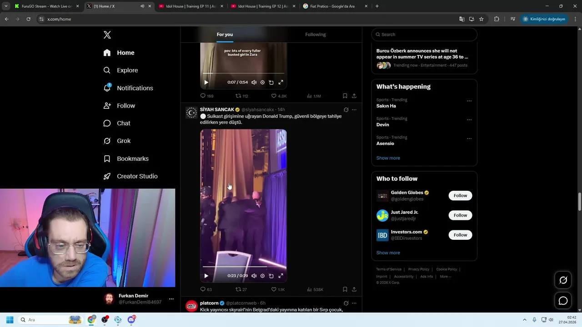Image resolution: width=582 pixels, height=327 pixels.
Task: Show more under What's happening
Action: coord(388,158)
